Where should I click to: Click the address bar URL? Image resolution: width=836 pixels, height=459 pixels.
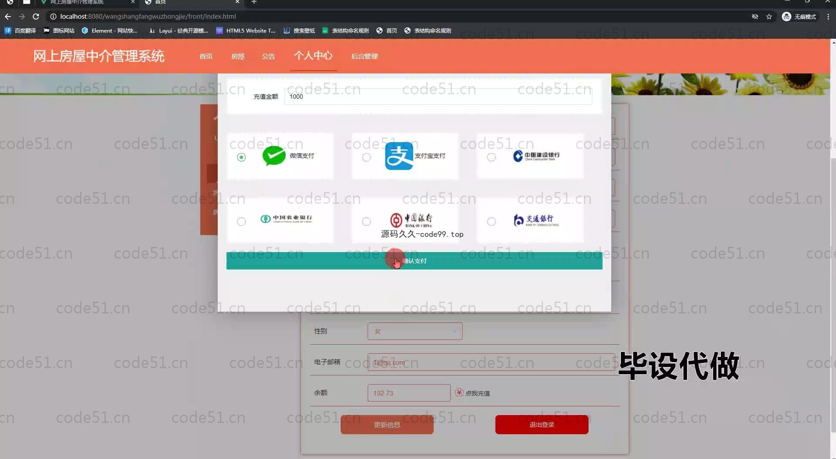coord(148,17)
